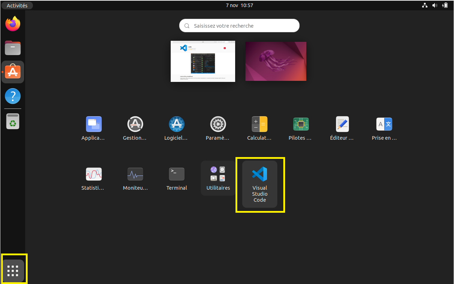Select the Ubuntu Software window thumbnail

[203, 61]
